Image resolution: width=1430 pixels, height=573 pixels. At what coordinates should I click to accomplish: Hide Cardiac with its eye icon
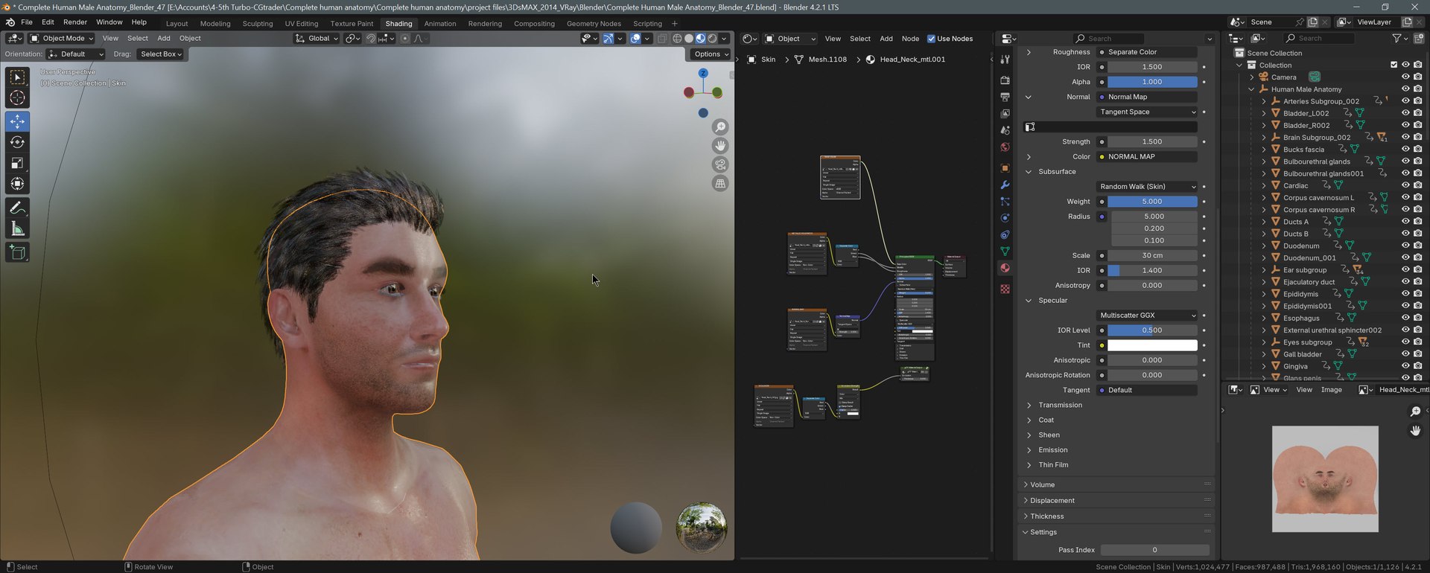[1405, 185]
